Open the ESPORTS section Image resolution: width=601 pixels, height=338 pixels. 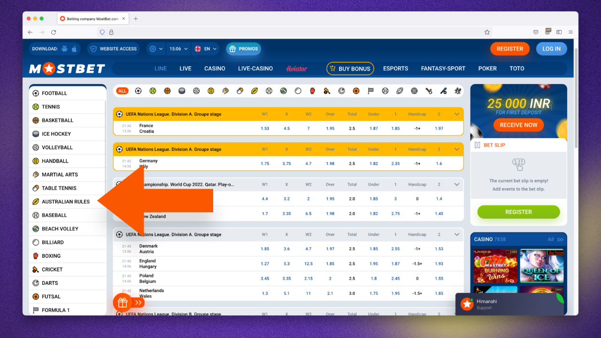(396, 69)
